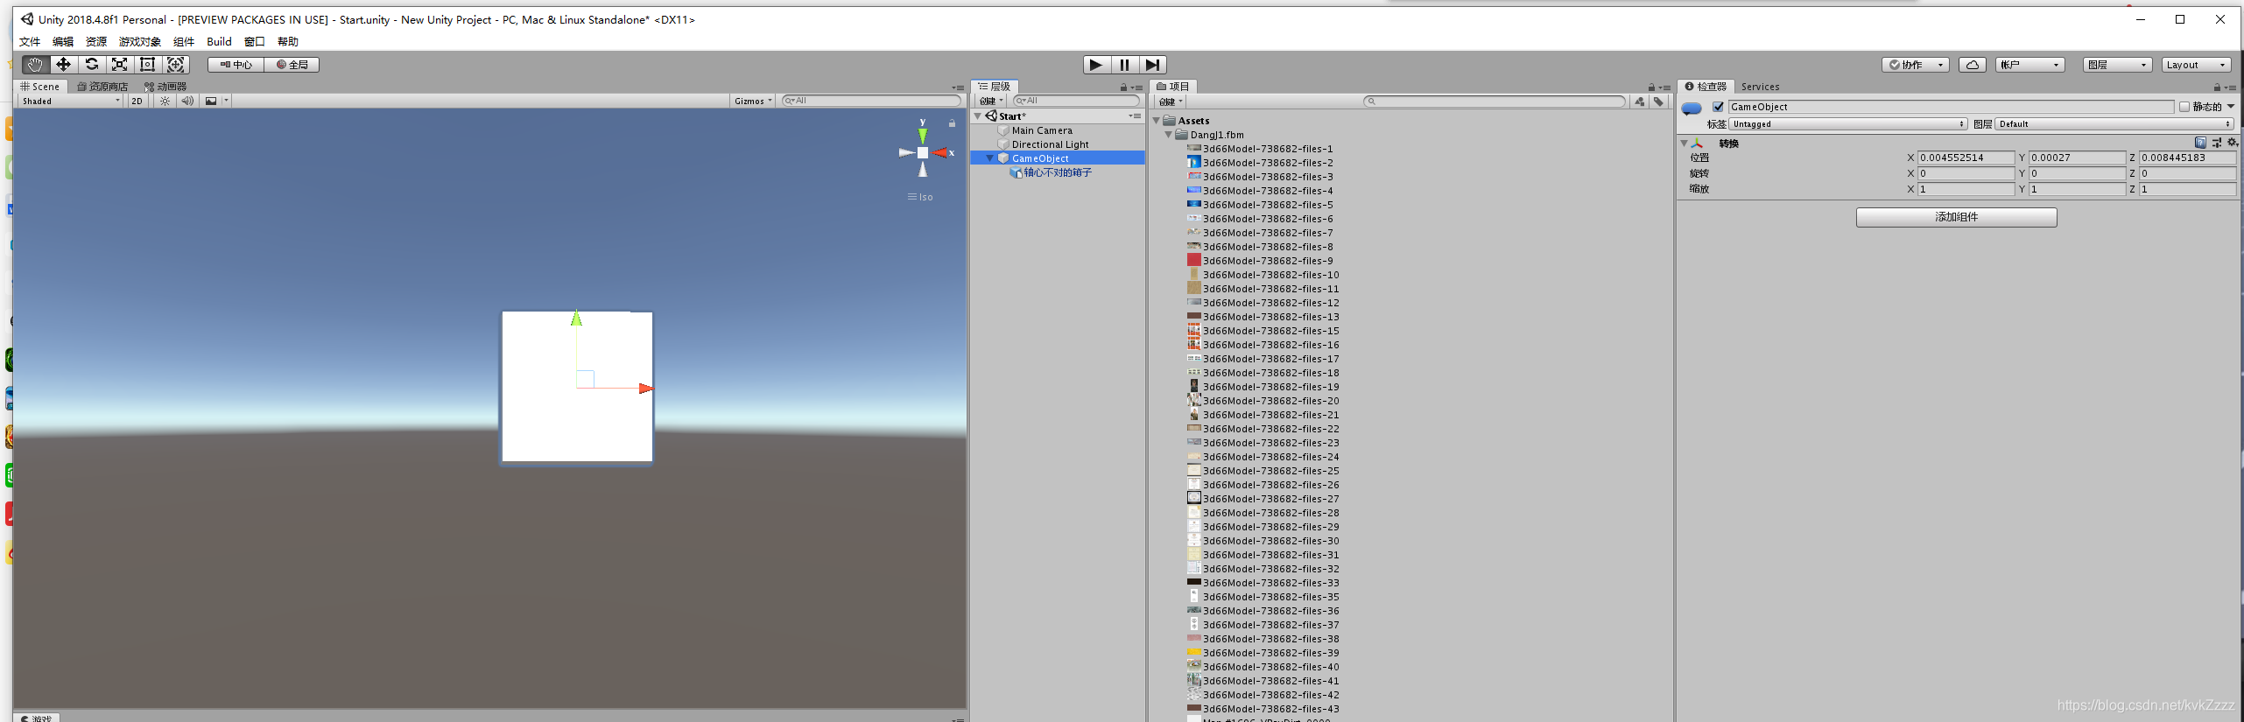Toggle the hierarchy panel lock icon

click(1123, 88)
